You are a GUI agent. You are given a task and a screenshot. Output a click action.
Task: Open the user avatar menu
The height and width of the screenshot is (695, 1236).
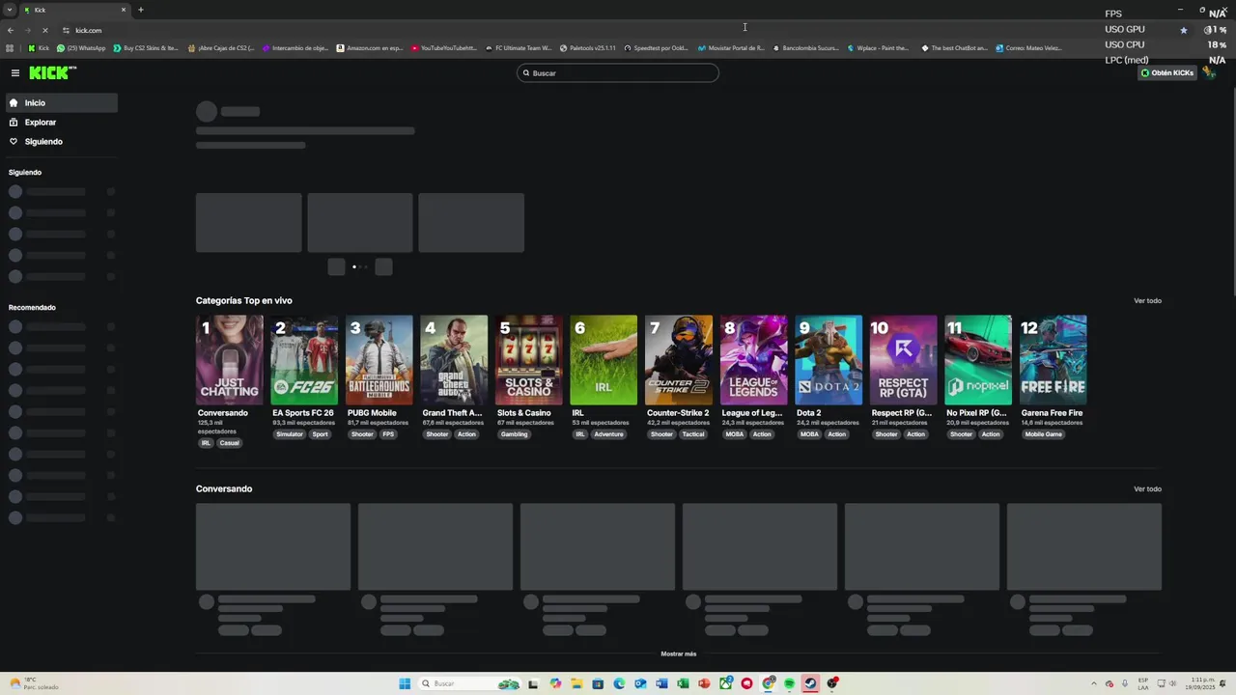(x=1209, y=73)
